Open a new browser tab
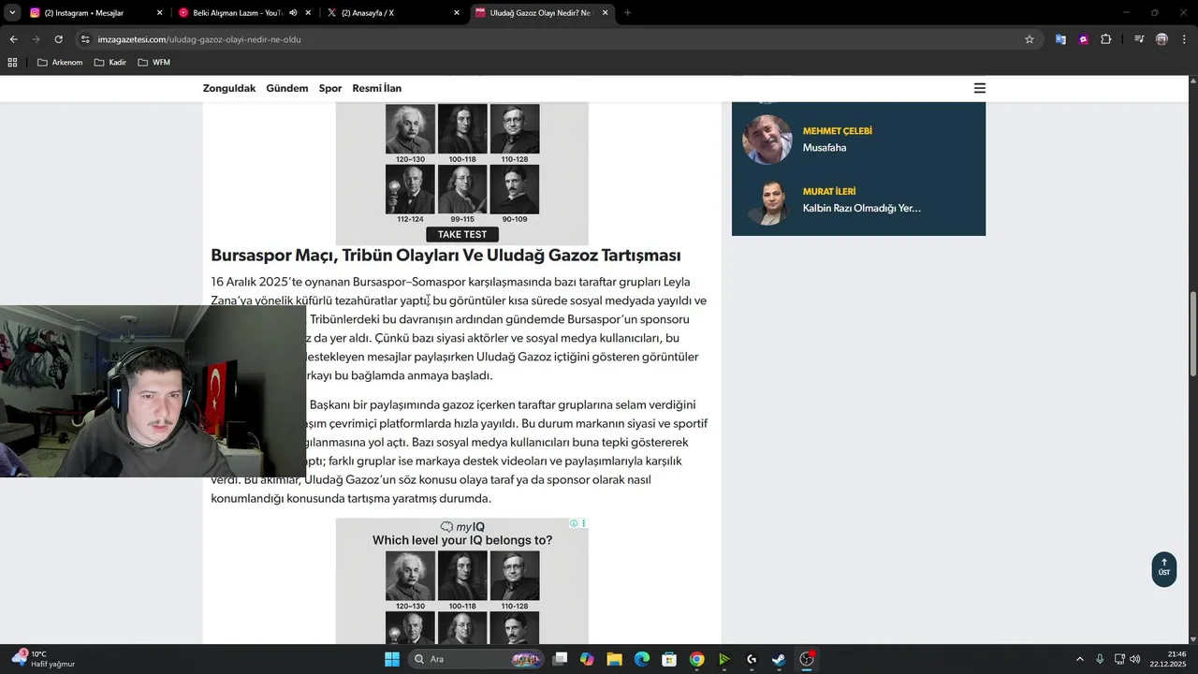Image resolution: width=1198 pixels, height=674 pixels. [627, 13]
